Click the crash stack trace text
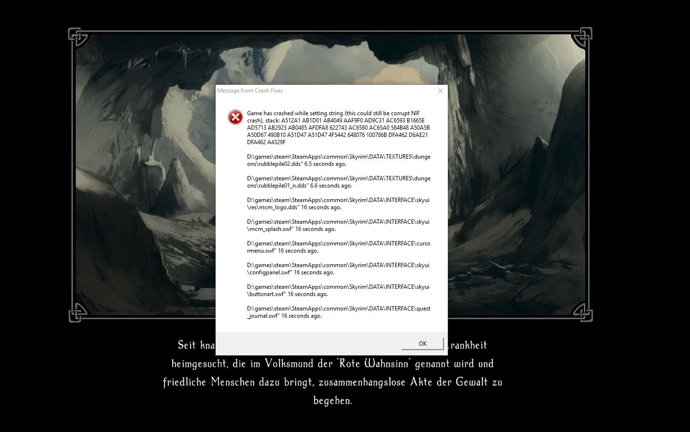This screenshot has height=432, width=690. (x=338, y=128)
